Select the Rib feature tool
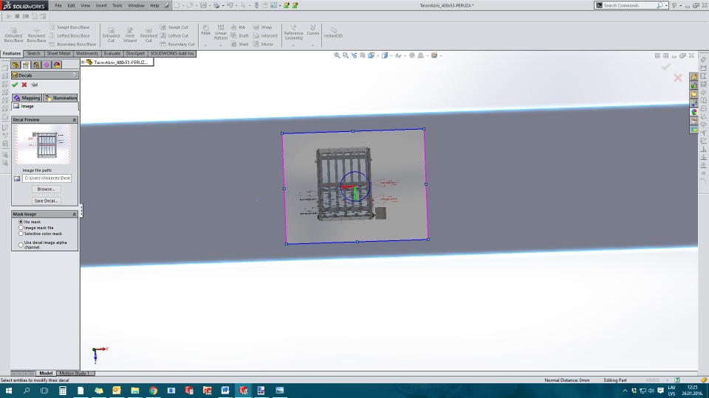709x398 pixels. tap(238, 27)
